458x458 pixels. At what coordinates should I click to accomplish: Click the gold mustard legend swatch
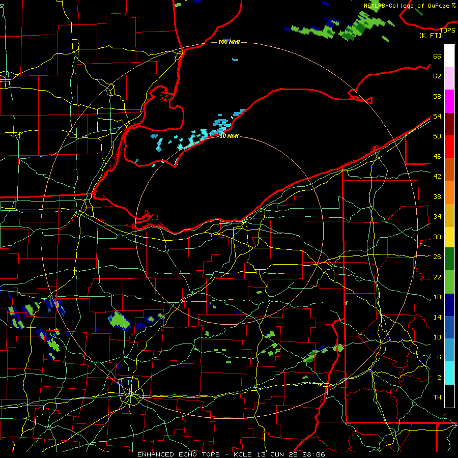(449, 215)
